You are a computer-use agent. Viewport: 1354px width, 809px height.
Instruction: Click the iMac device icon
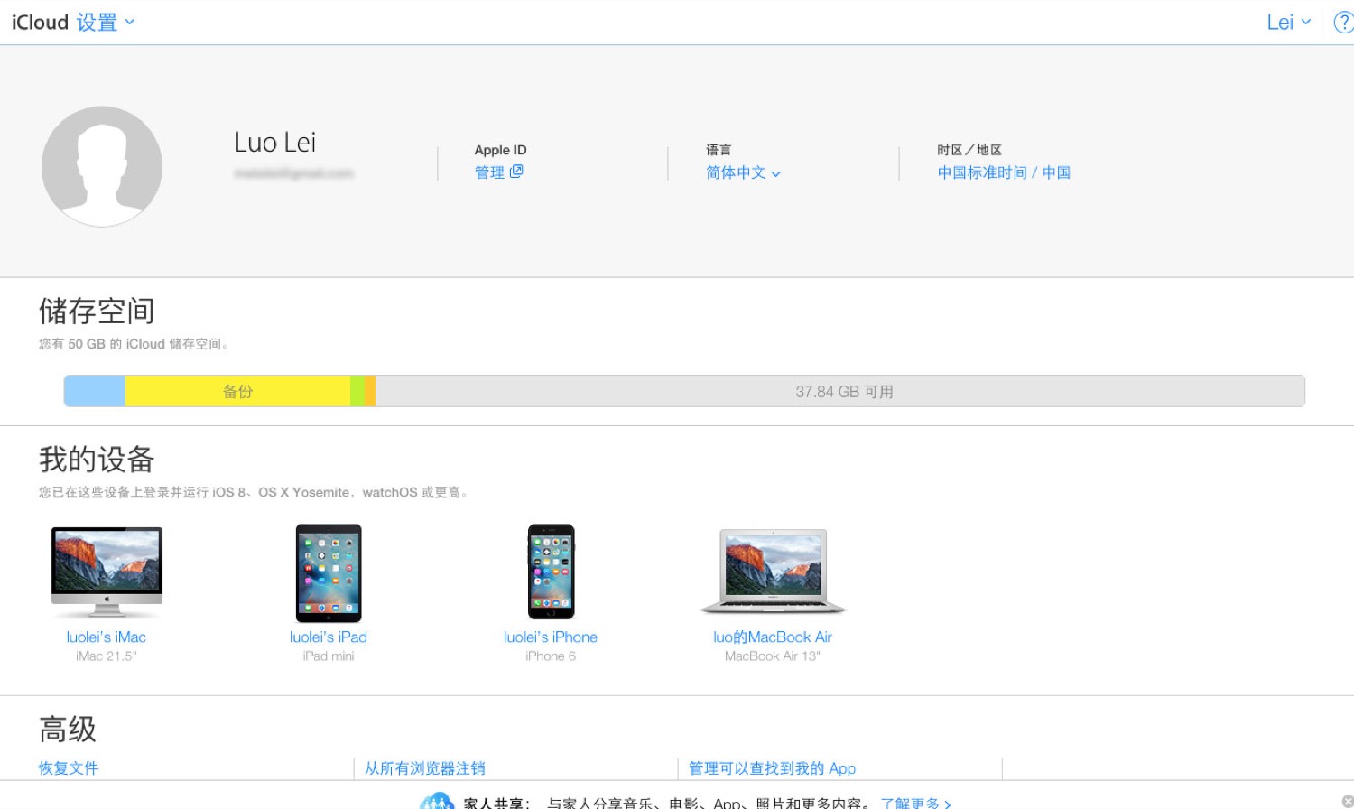107,571
